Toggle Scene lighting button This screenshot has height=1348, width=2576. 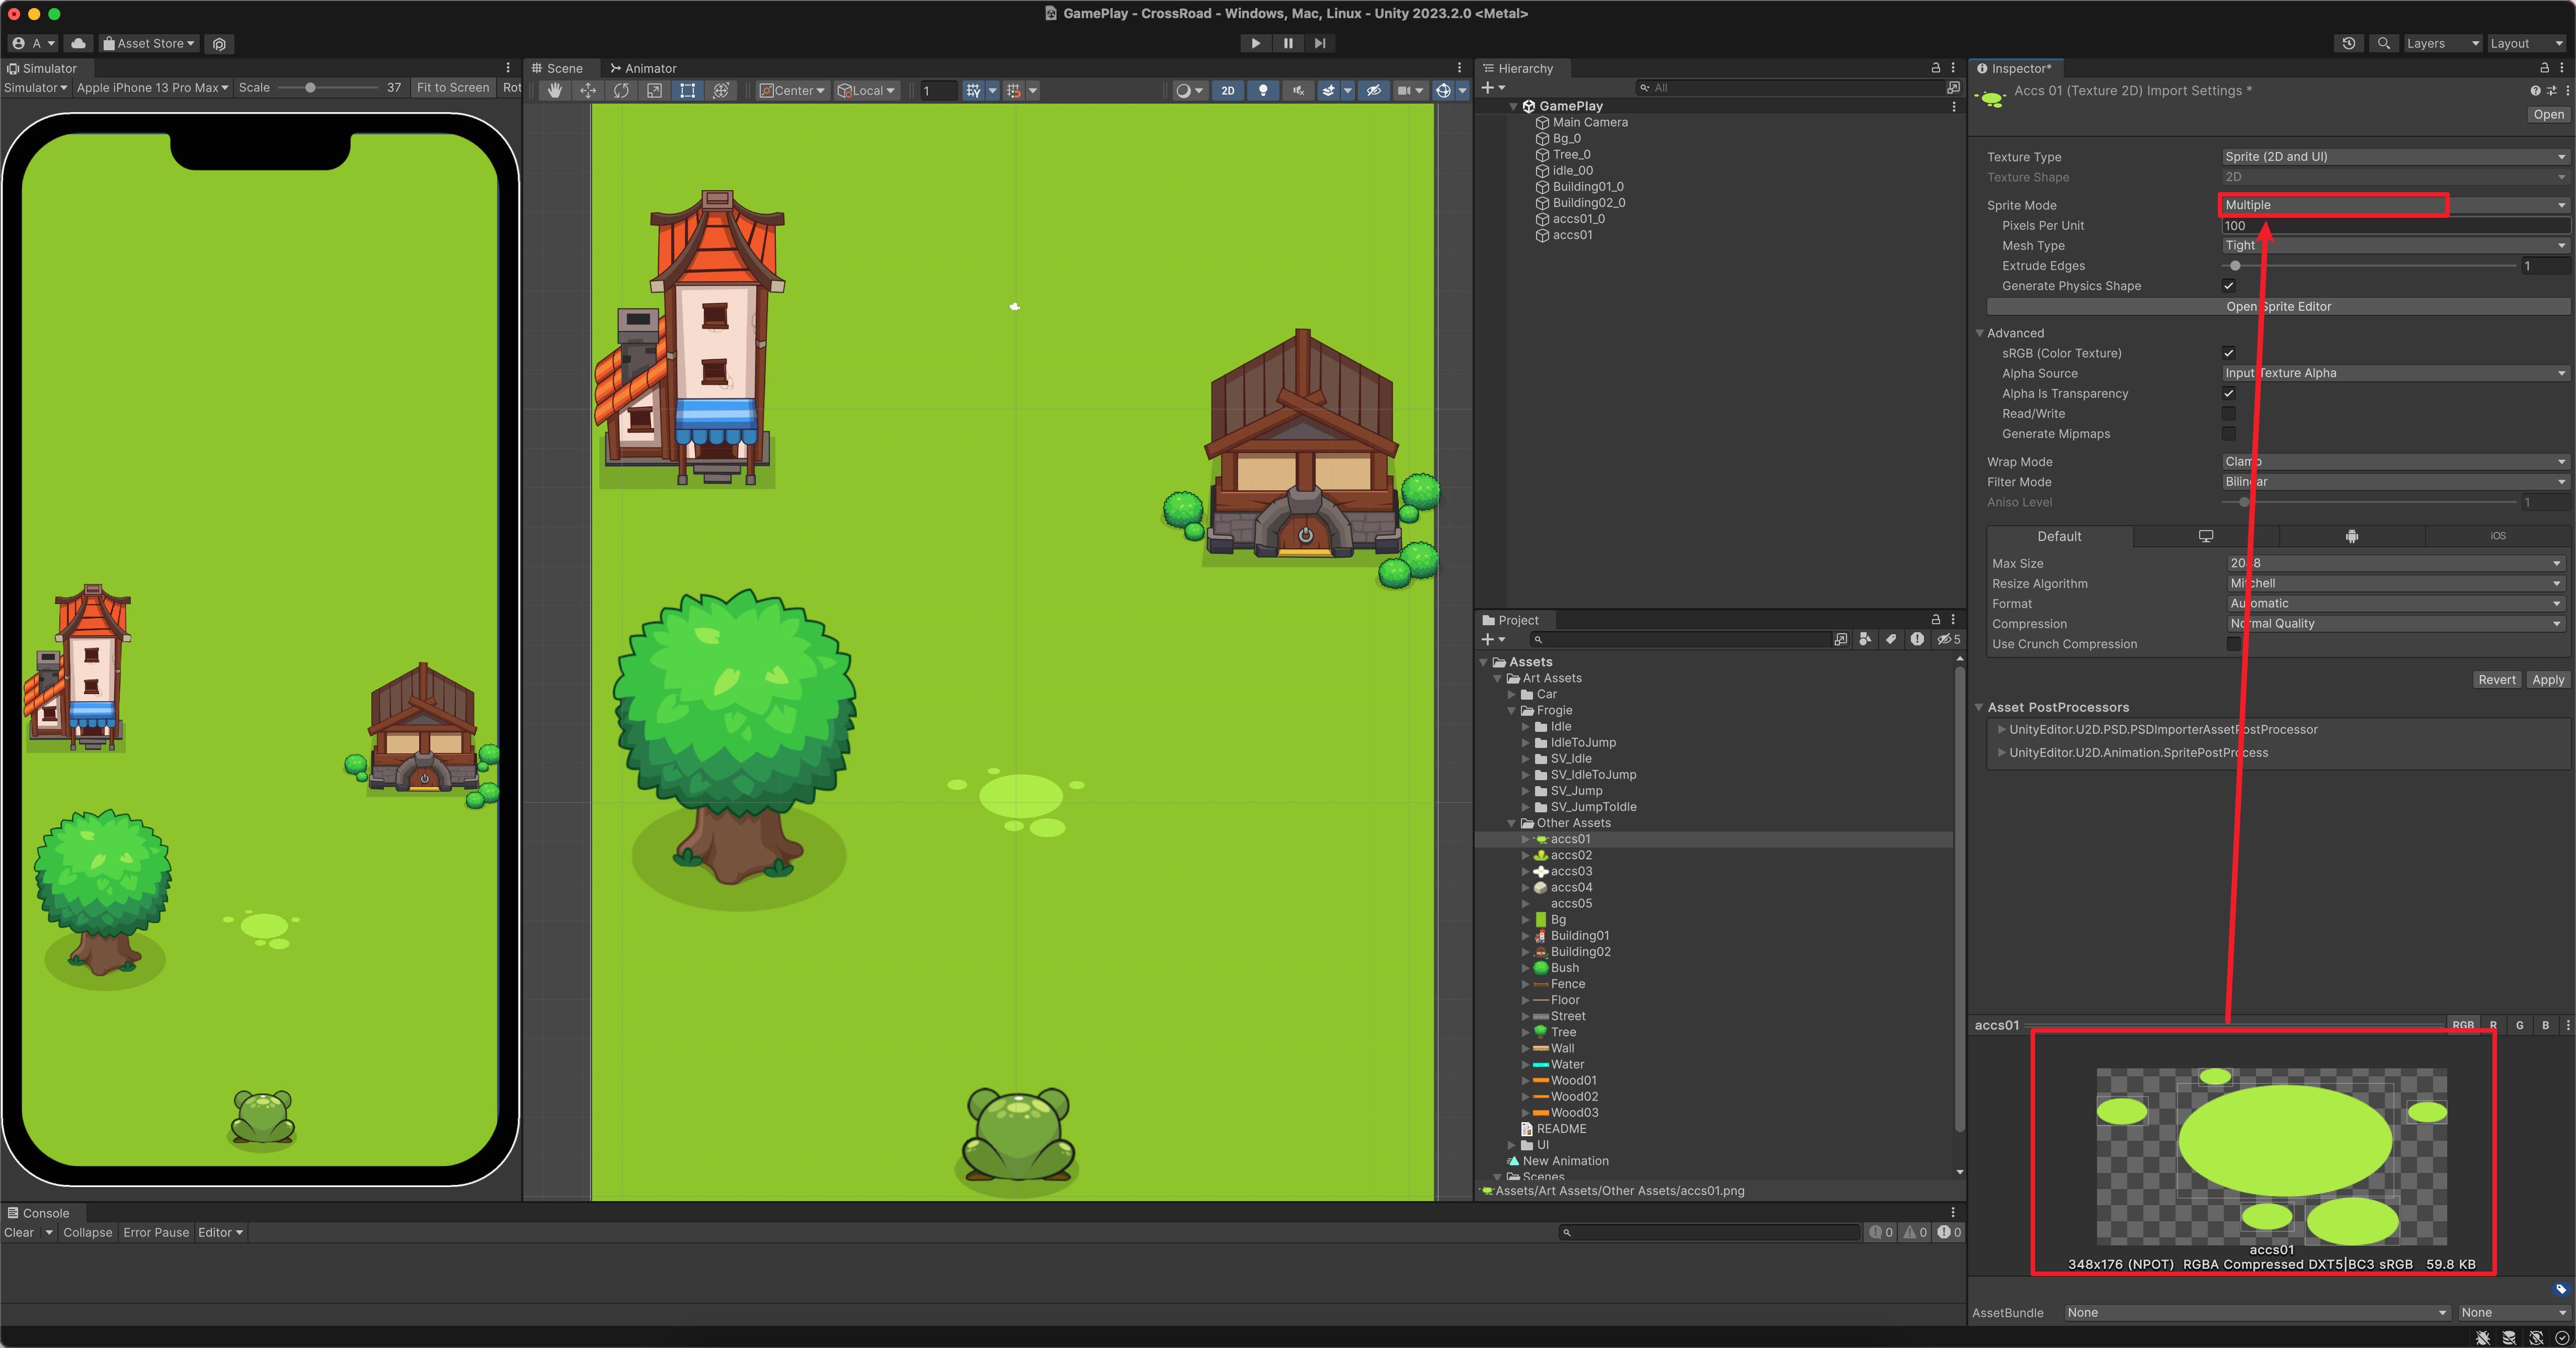pos(1263,90)
